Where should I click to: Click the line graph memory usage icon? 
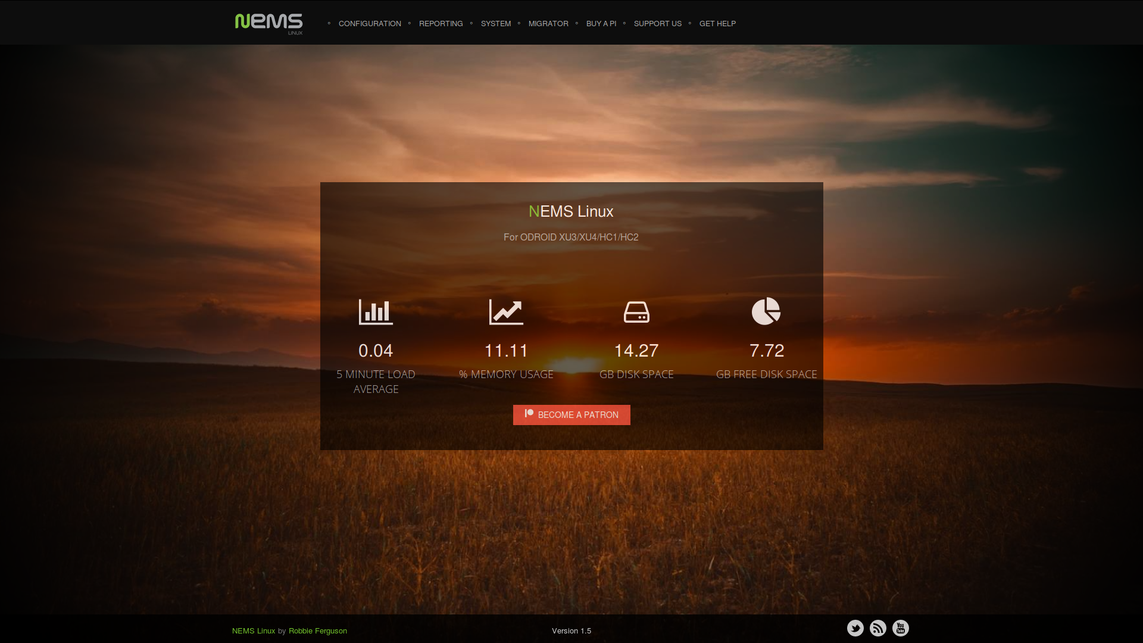tap(506, 311)
